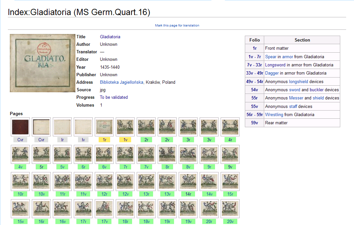Viewport: 354px width, 225px height.
Task: Click the year value 1435-1440
Action: pyautogui.click(x=110, y=67)
